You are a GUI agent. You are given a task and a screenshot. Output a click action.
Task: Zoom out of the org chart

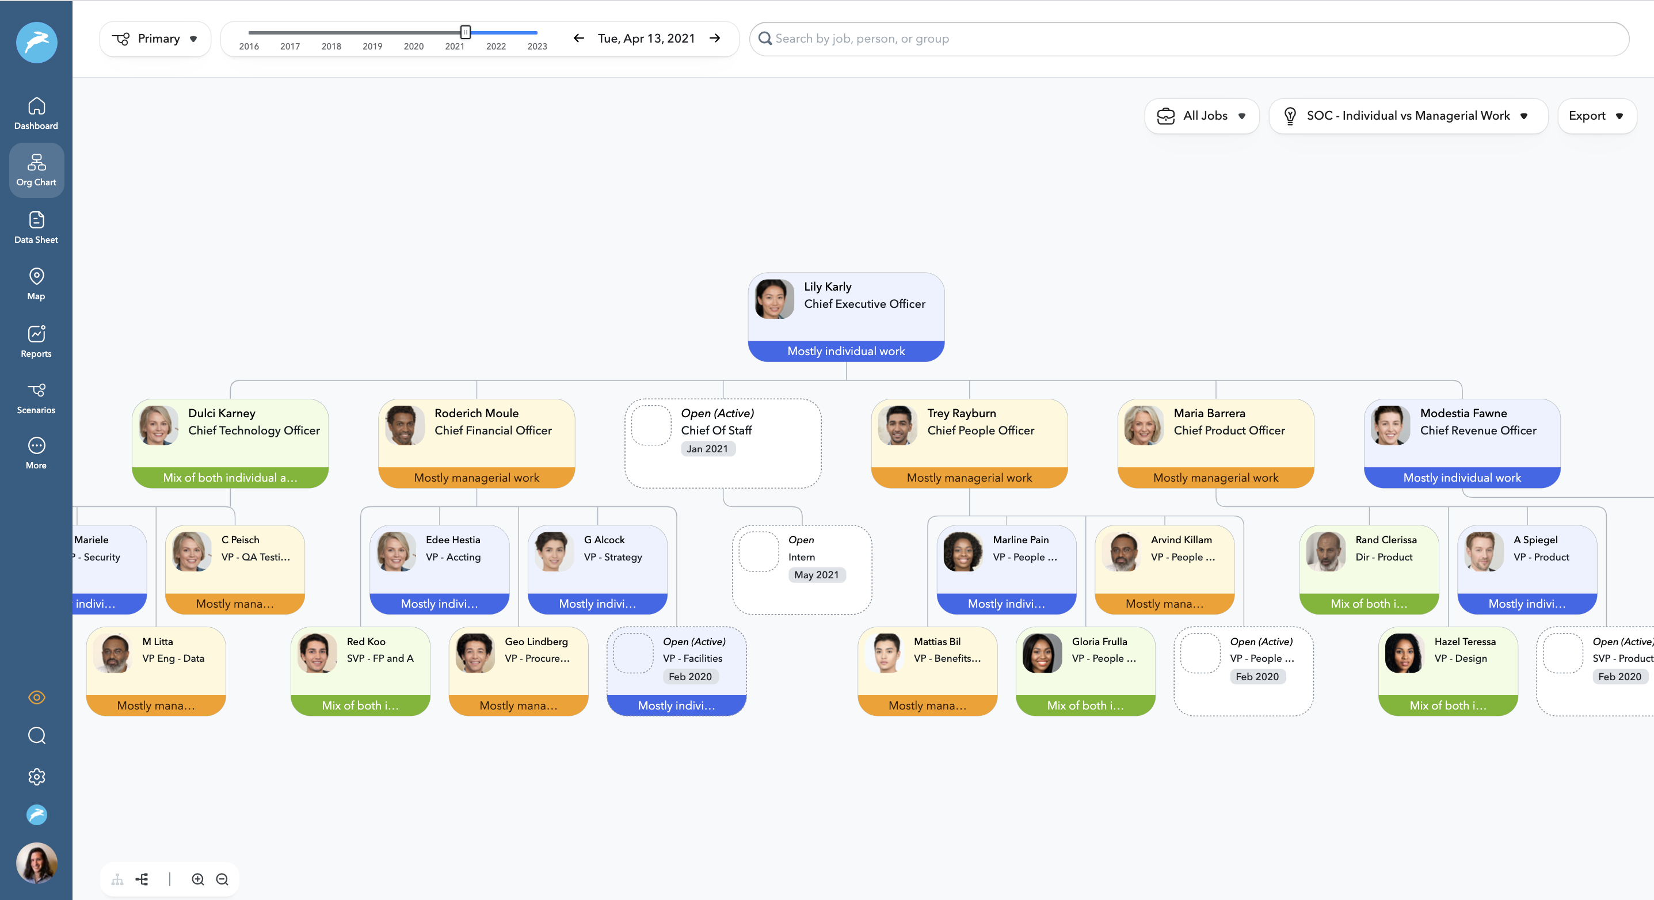[x=222, y=879]
